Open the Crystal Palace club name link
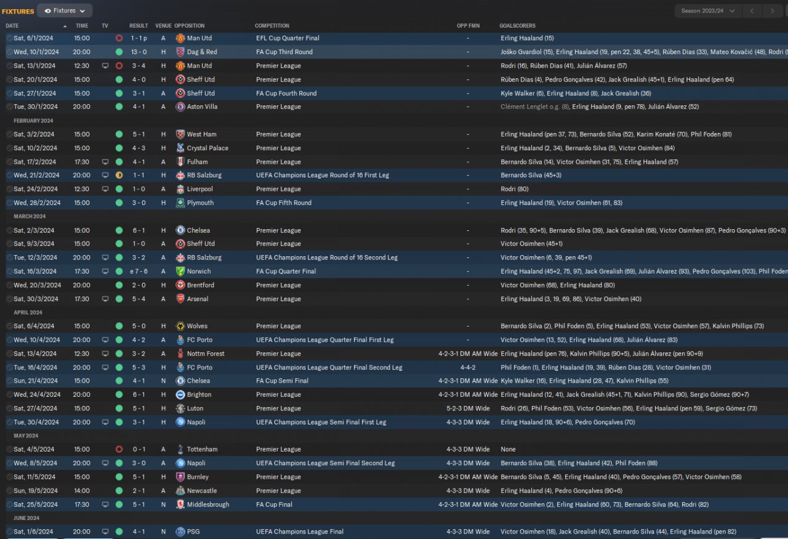The width and height of the screenshot is (788, 539). tap(207, 148)
